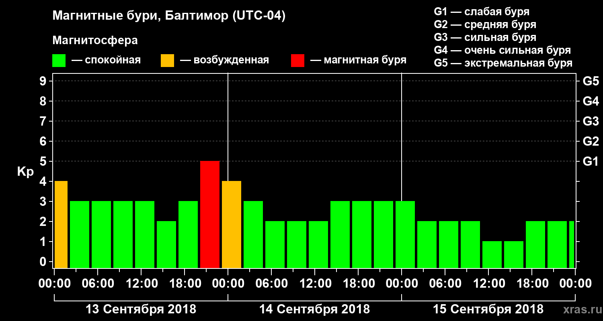Click the '18:00' tick of 13 September
603x321 pixels.
(185, 283)
